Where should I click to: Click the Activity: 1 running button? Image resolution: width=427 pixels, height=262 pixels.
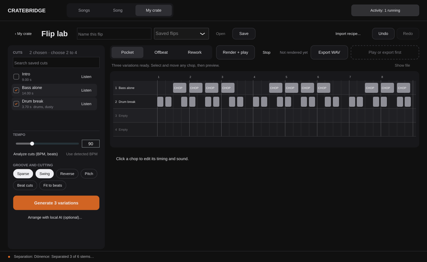385,10
